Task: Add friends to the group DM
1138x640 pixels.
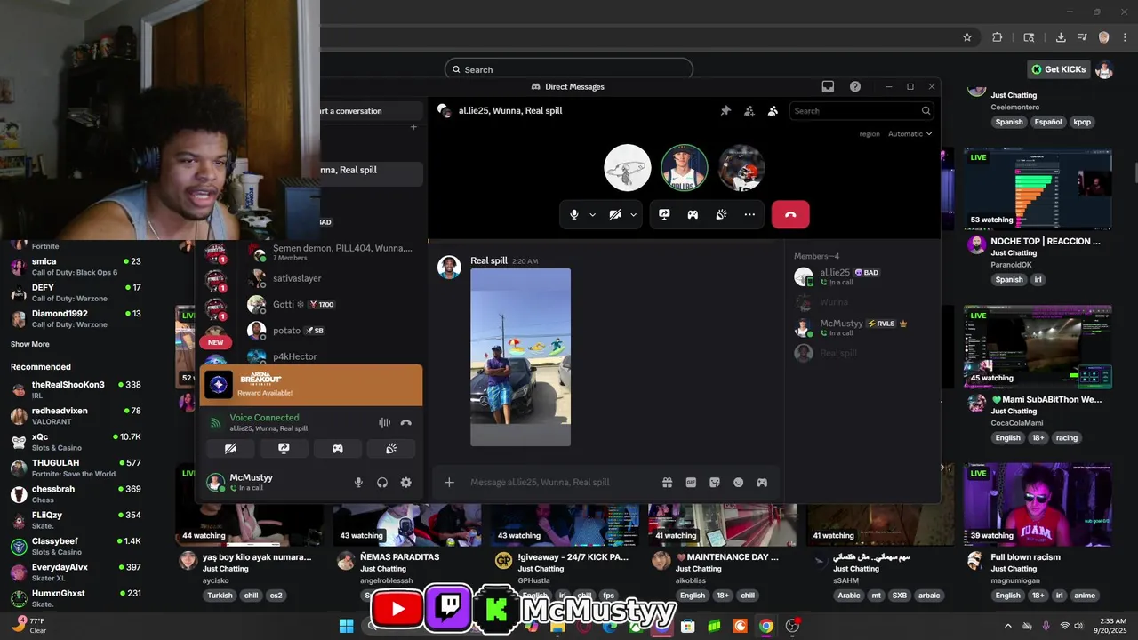Action: 749,111
